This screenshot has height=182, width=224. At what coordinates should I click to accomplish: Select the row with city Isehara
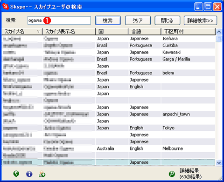click(109, 39)
